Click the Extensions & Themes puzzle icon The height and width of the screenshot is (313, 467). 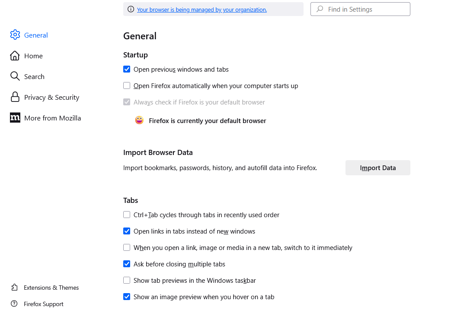point(15,288)
